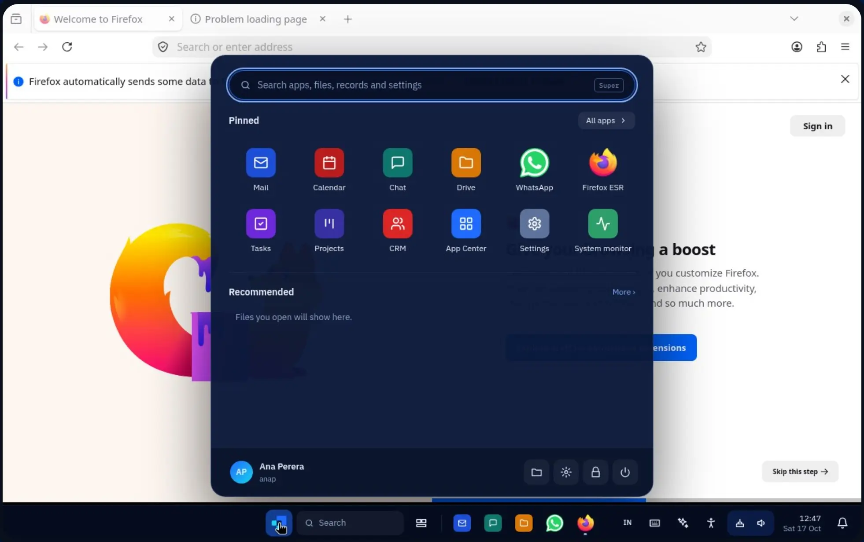Dismiss the Firefox data notification bar

[x=845, y=79]
